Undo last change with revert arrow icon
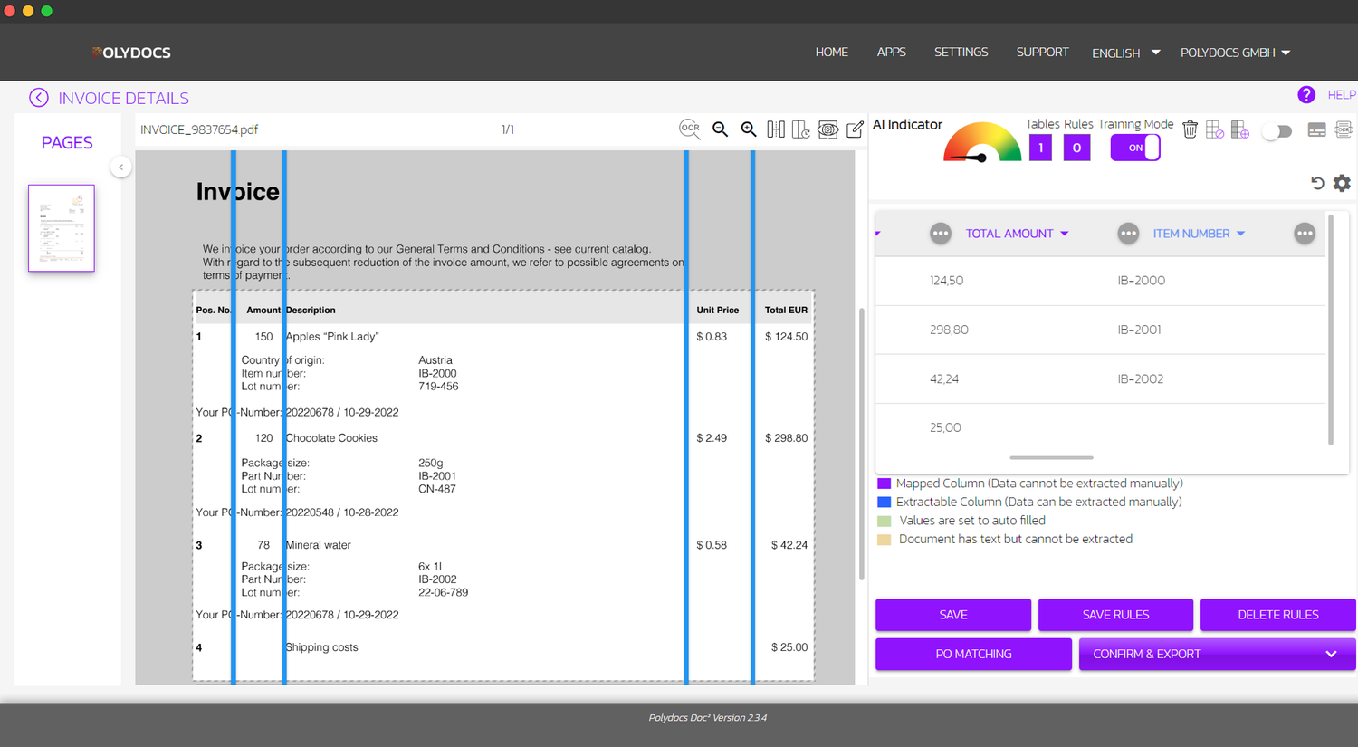Viewport: 1358px width, 747px height. 1317,183
